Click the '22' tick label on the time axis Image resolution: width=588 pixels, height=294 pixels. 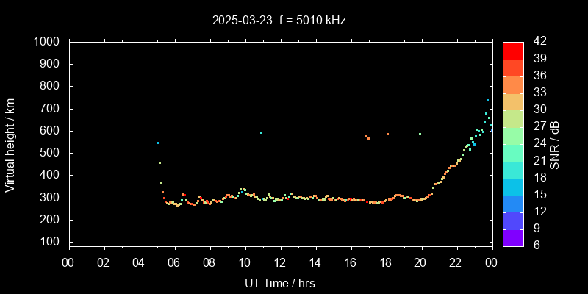click(456, 263)
